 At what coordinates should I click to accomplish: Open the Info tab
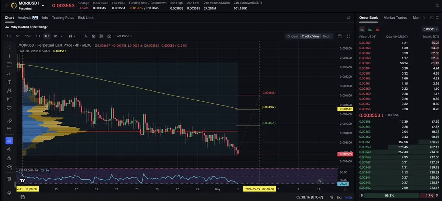(x=45, y=18)
